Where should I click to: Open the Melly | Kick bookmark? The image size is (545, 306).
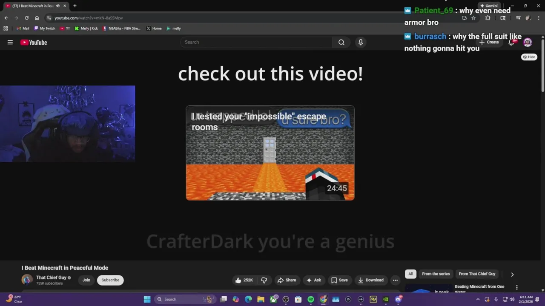86,28
